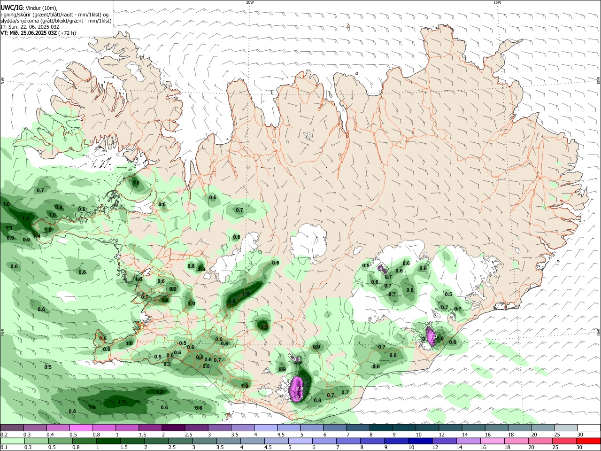Screen dimensions: 601x451
Task: Select upper scale lavender swatch labeled 4
Action: coord(266,428)
